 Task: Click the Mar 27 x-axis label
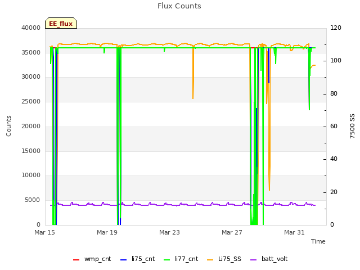(232, 232)
